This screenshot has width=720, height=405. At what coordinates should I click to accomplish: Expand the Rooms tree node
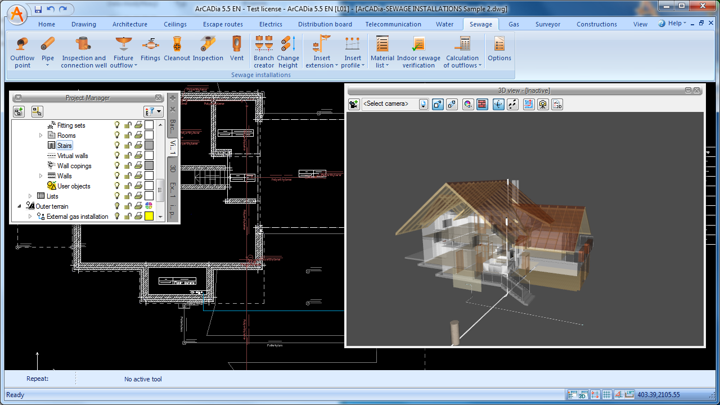(x=40, y=136)
